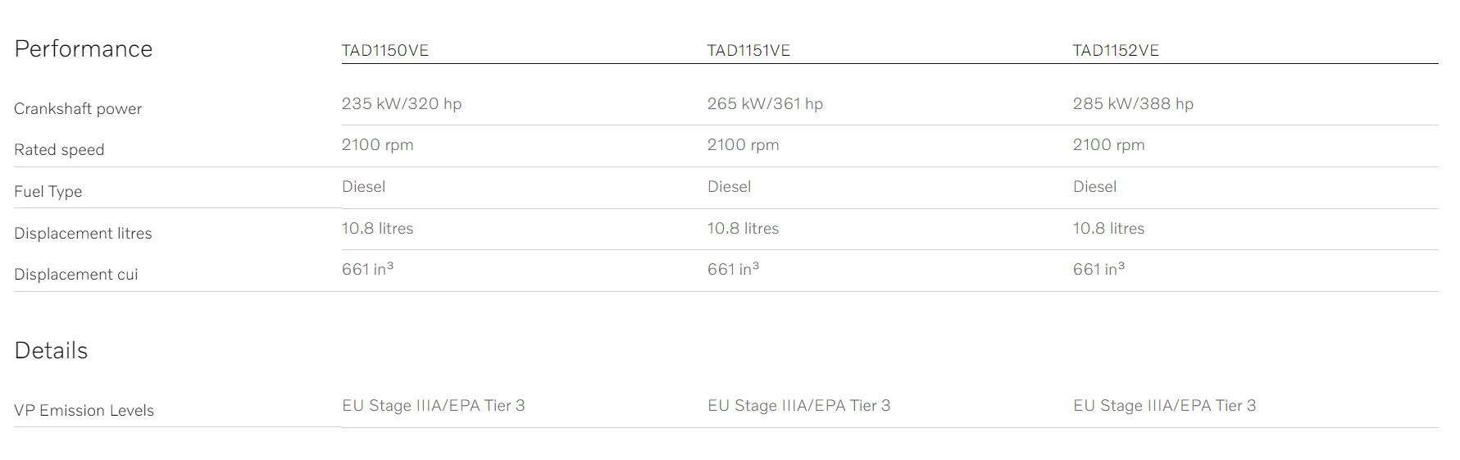Click 10.8 litres value under TAD1152VE
The height and width of the screenshot is (460, 1460).
1108,229
